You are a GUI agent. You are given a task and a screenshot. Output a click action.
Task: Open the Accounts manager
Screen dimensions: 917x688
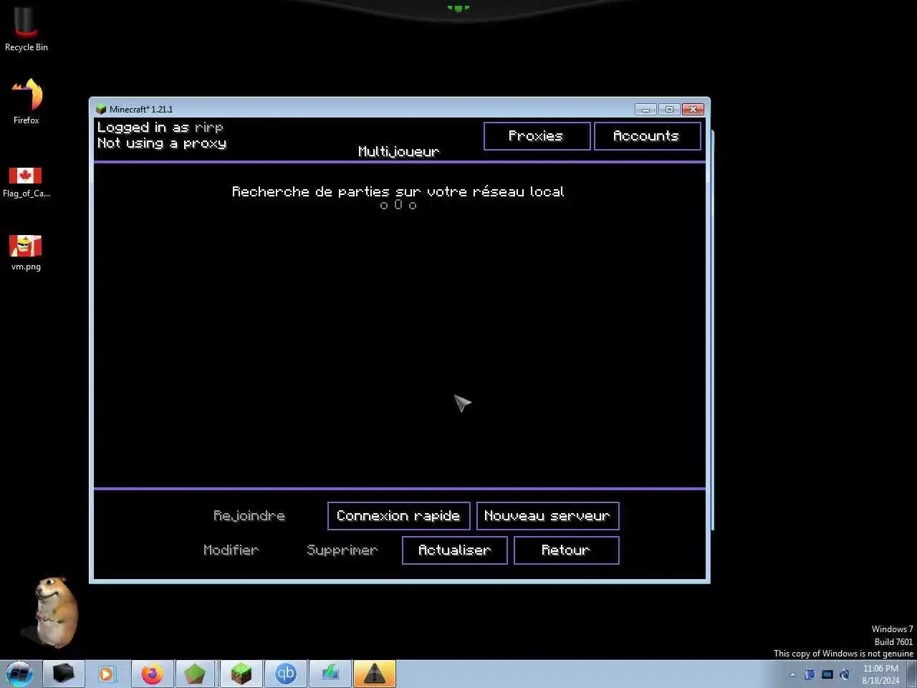pos(647,136)
